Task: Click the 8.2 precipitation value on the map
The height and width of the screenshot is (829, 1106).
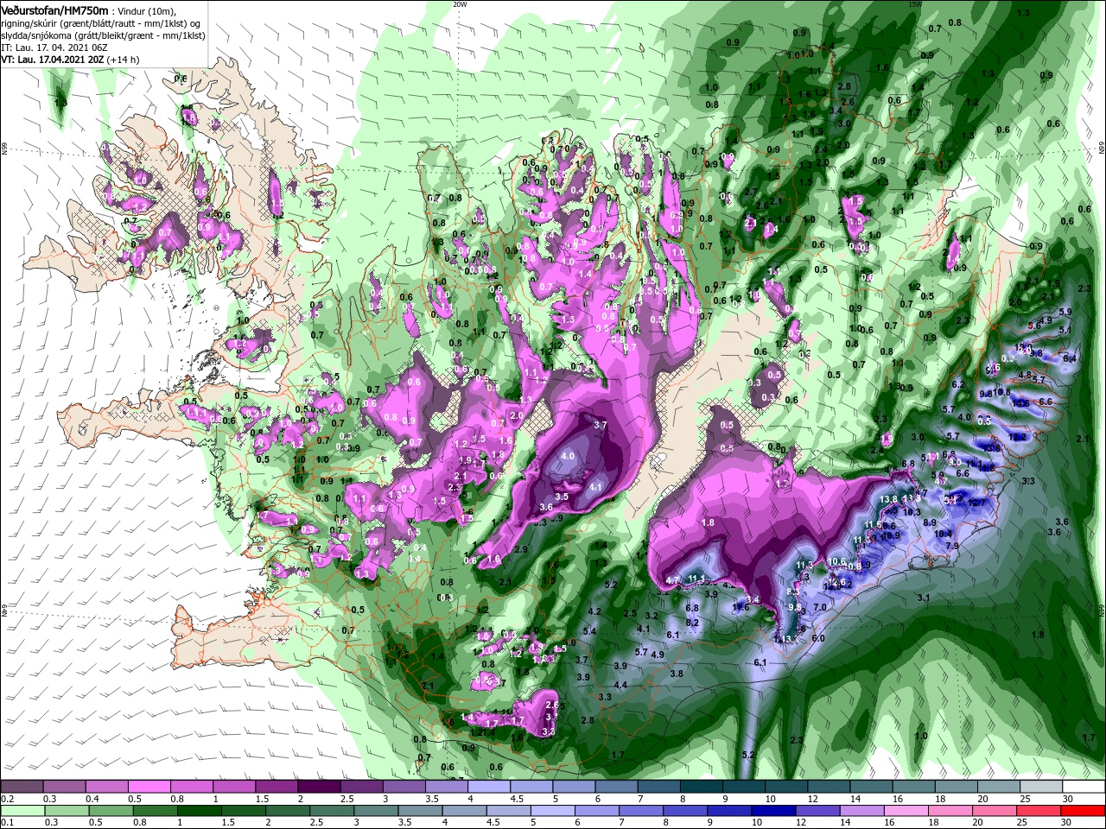Action: click(x=692, y=622)
